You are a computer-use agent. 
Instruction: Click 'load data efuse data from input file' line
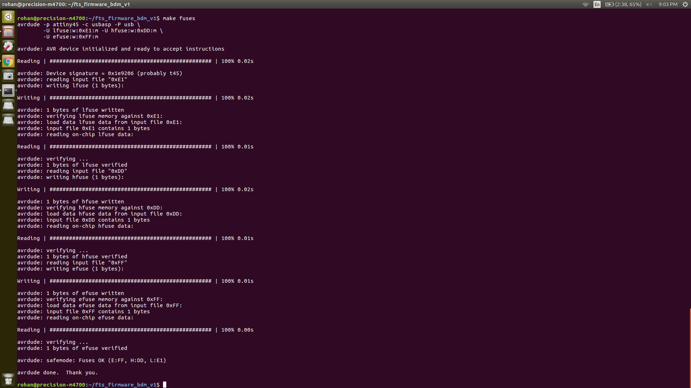100,305
